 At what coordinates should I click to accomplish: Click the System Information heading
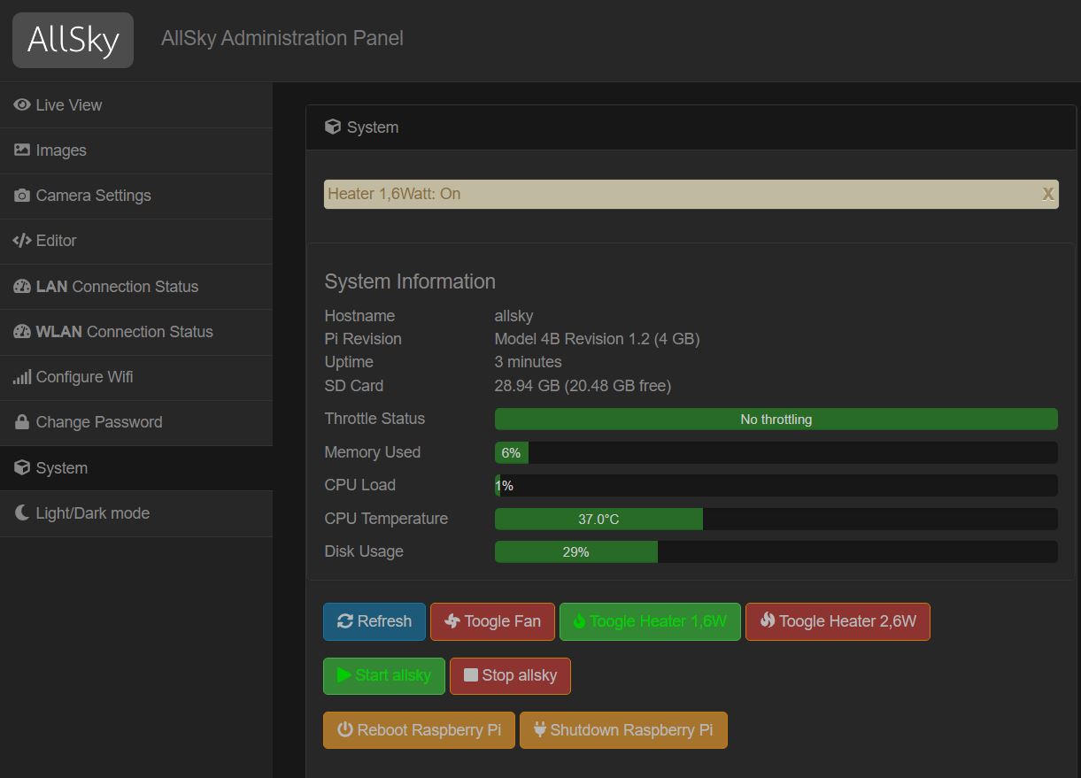pyautogui.click(x=410, y=281)
